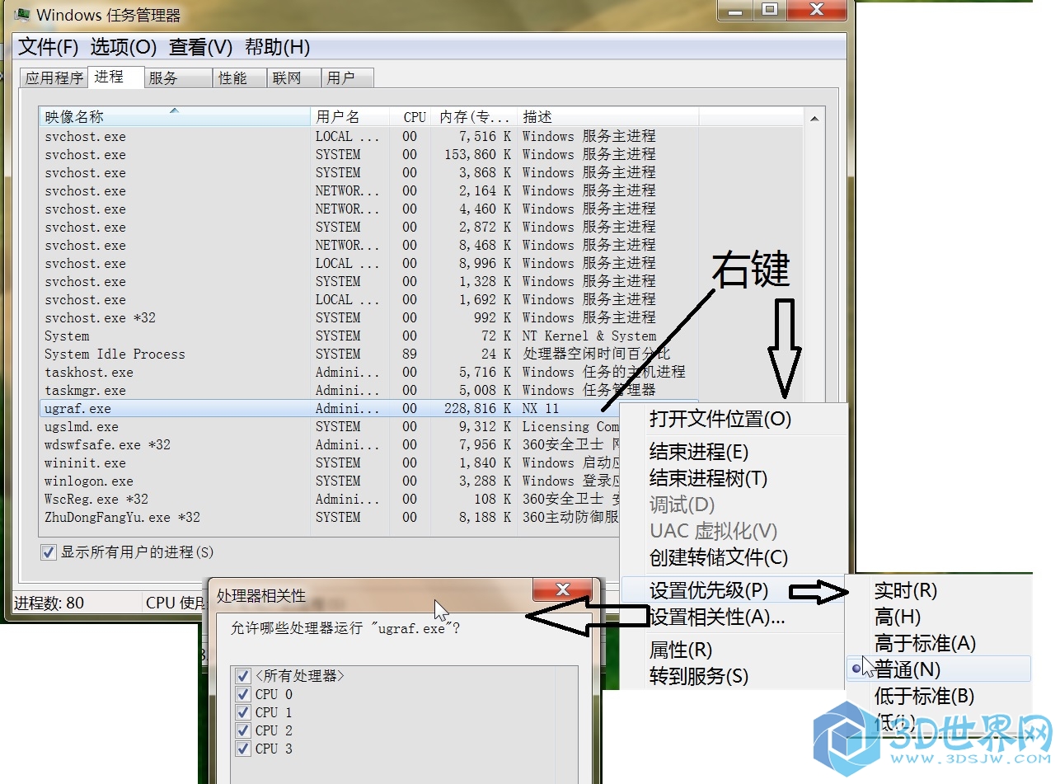Select the wininit.exe process row

(330, 463)
